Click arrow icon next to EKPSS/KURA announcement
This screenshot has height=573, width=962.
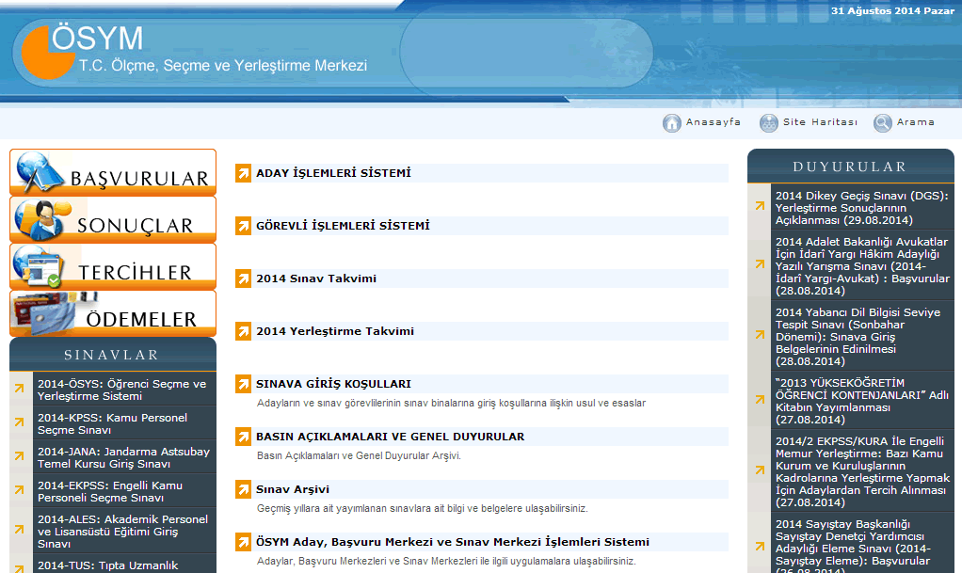(x=760, y=470)
